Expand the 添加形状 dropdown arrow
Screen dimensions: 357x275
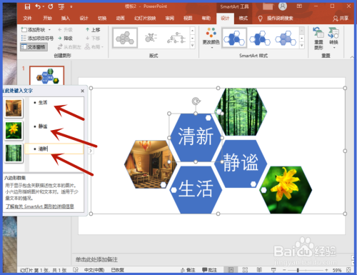tap(49, 30)
